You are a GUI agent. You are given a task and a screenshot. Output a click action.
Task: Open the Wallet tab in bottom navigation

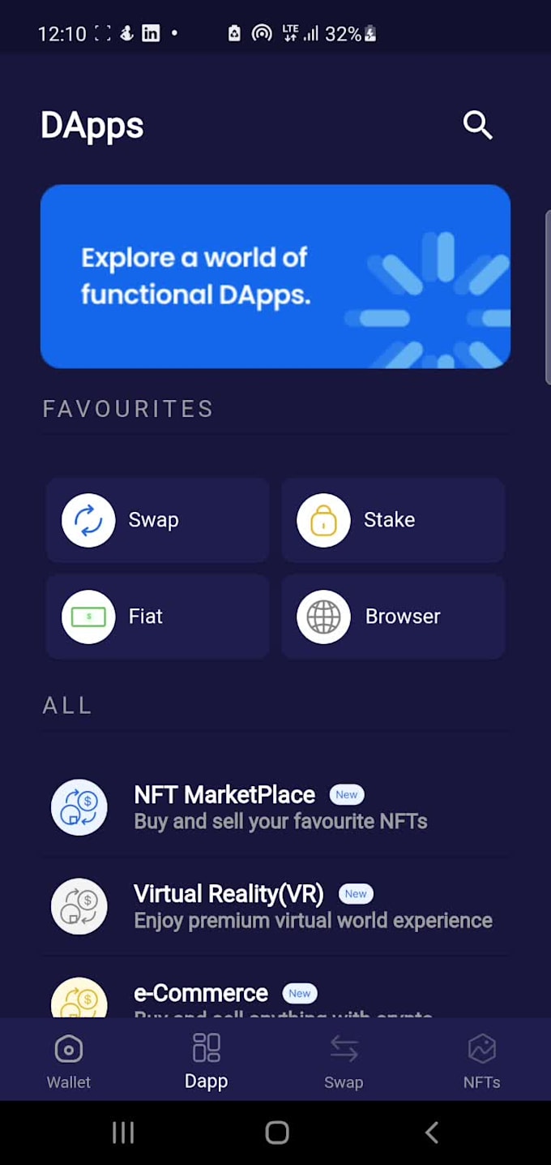coord(69,1060)
